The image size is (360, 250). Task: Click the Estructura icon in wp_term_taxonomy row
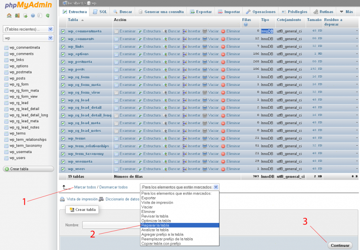click(x=140, y=154)
